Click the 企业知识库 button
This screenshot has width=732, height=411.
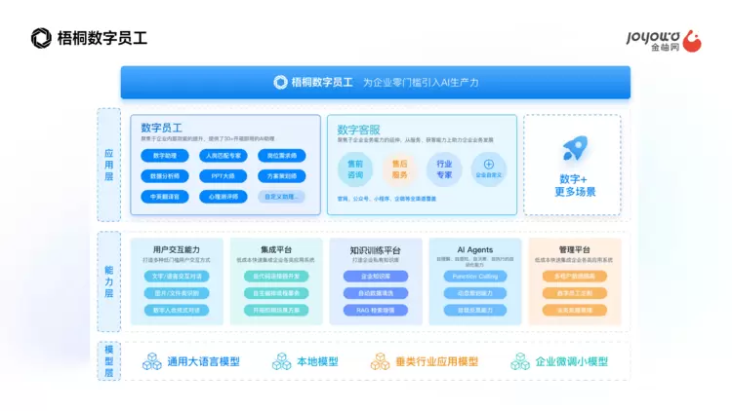(376, 277)
